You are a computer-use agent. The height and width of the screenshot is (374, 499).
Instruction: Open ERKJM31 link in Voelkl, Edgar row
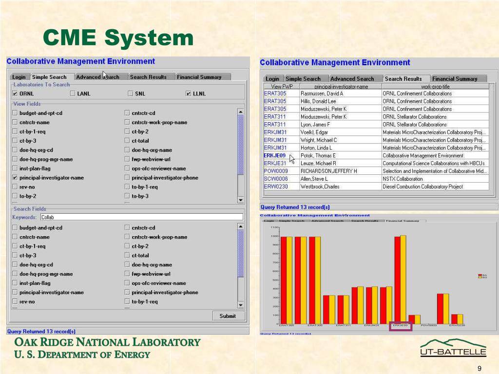(275, 132)
